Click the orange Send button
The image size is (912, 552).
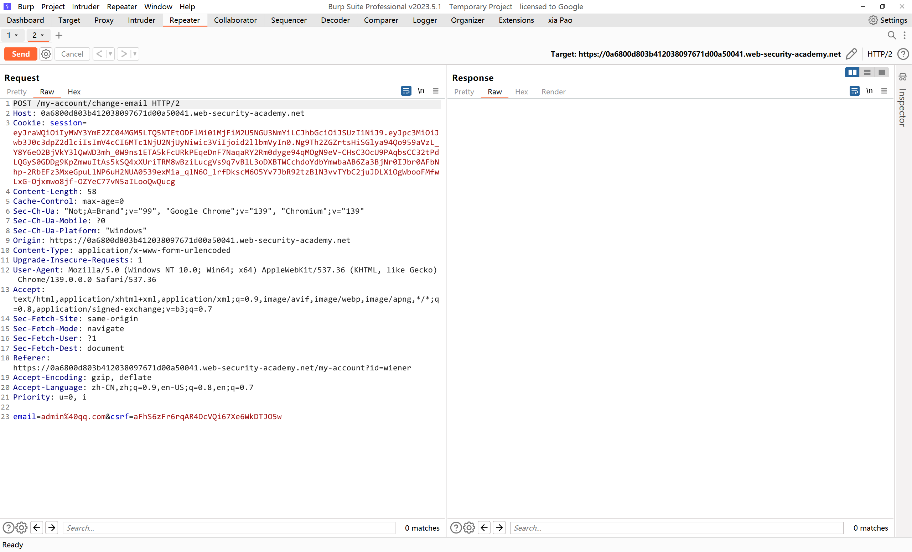click(x=20, y=54)
